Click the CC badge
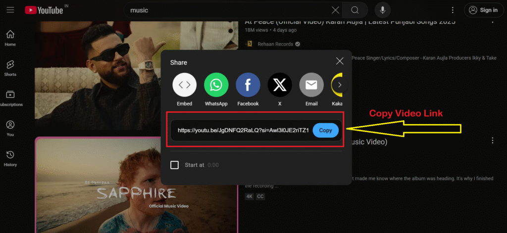507x233 pixels. (x=260, y=196)
